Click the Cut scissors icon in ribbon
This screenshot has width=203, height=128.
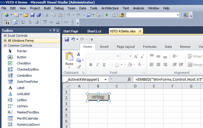pos(79,54)
